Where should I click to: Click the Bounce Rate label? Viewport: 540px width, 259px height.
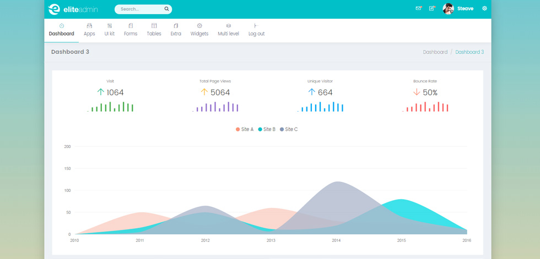click(x=425, y=81)
